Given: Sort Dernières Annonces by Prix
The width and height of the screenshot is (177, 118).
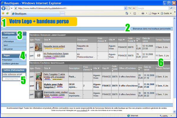Looking at the screenshot, I should [138, 40].
